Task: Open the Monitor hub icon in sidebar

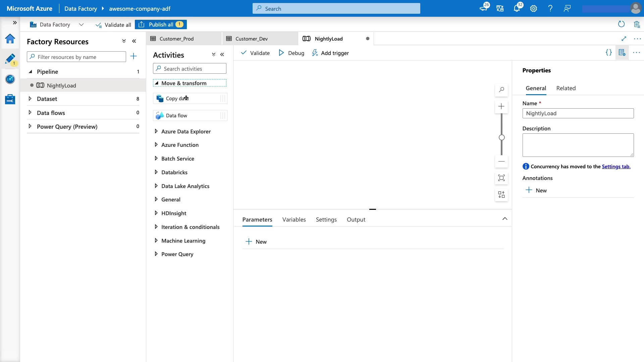Action: coord(10,79)
